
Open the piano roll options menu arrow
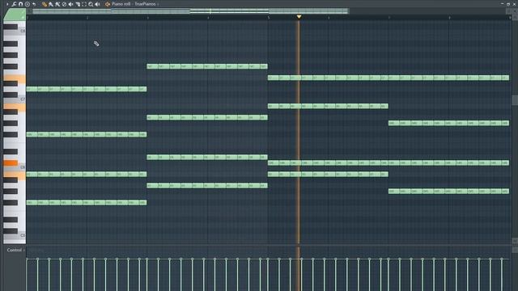point(7,4)
